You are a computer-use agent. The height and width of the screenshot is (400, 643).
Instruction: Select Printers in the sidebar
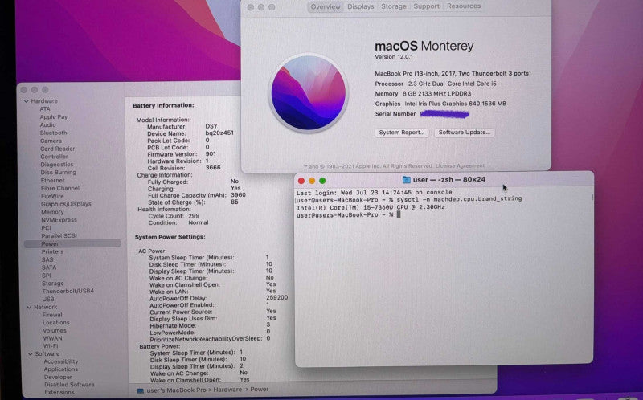point(52,251)
